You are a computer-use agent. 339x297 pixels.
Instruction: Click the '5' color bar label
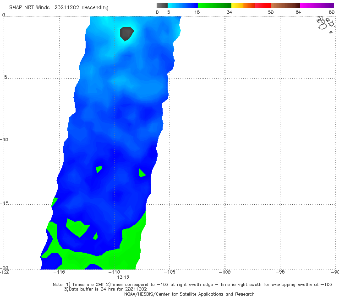tap(169, 12)
